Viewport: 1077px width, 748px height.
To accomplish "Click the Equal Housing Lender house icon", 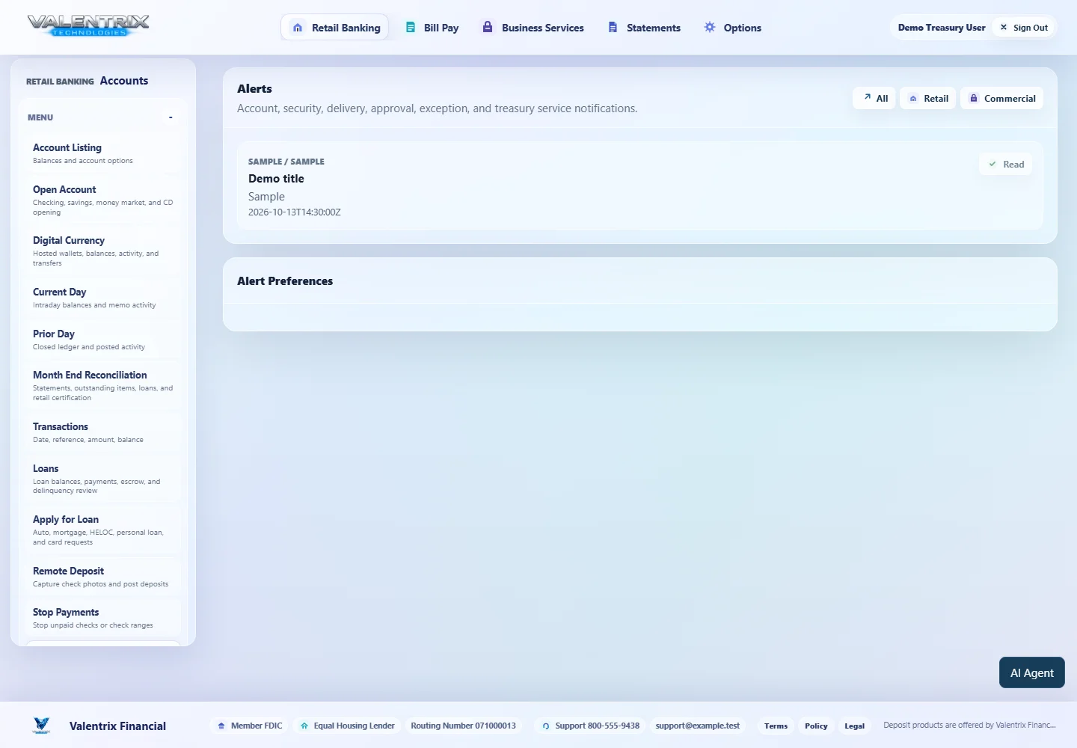I will (304, 726).
